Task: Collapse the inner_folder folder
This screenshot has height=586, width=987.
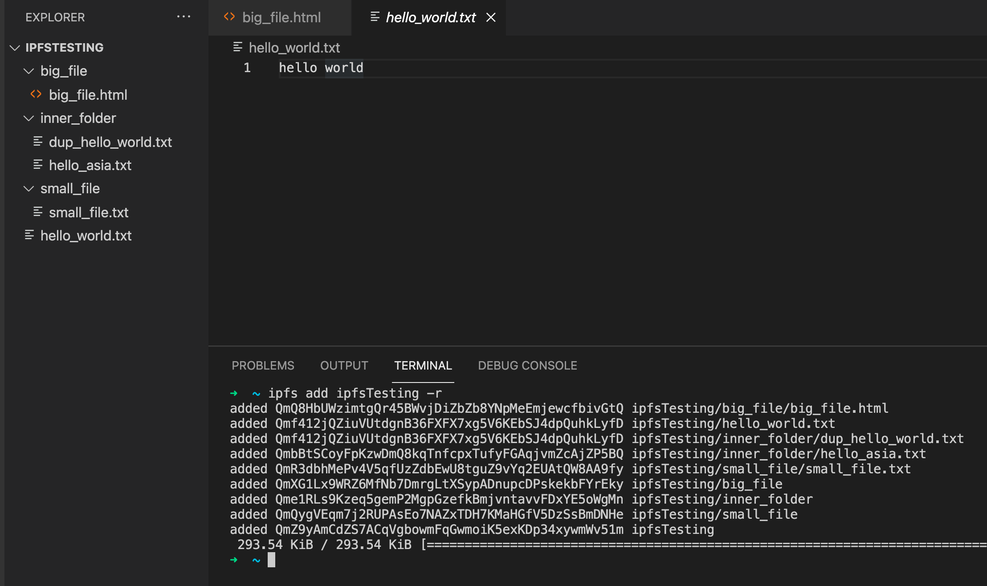Action: [29, 118]
